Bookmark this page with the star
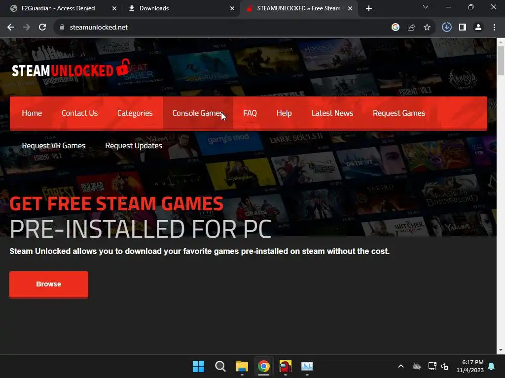 (x=427, y=28)
